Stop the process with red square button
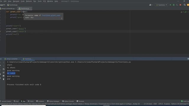 [180, 5]
